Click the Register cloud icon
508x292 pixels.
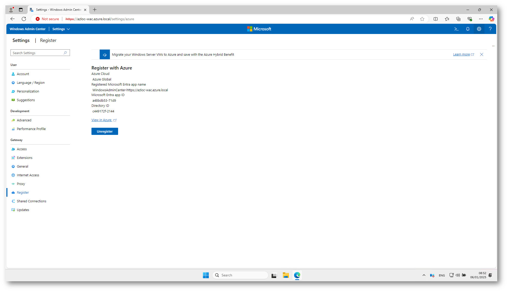coord(13,193)
